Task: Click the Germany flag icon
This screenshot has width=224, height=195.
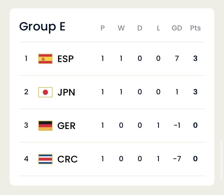Action: pos(45,126)
